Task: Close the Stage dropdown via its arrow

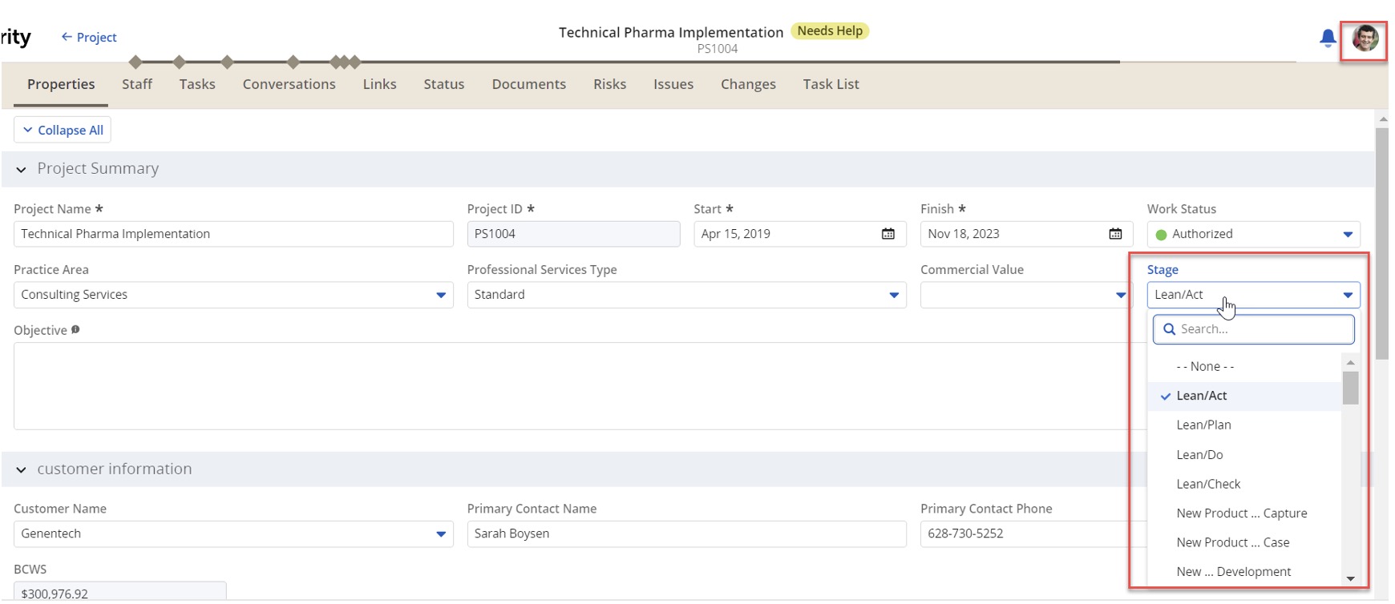Action: [x=1348, y=295]
